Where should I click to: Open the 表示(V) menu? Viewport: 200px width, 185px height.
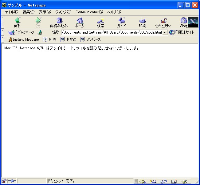pyautogui.click(x=45, y=12)
